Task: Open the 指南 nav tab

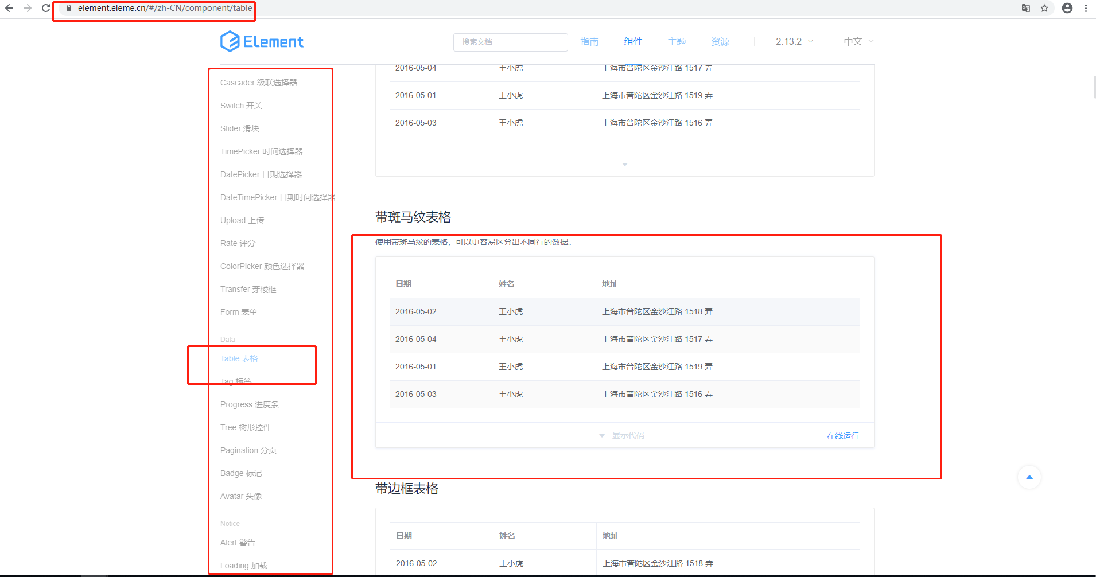Action: (589, 41)
